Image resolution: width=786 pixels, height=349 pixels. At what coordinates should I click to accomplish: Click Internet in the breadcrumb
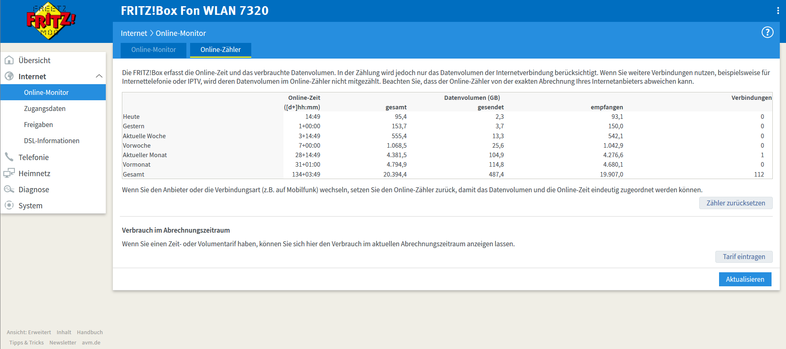tap(133, 33)
